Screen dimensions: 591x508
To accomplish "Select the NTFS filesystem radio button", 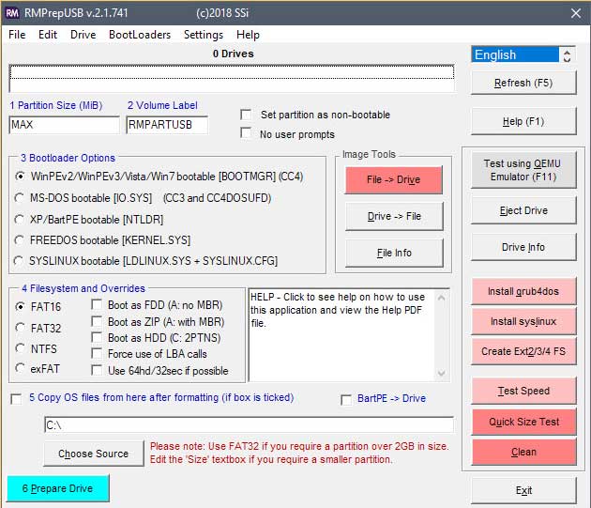I will pyautogui.click(x=22, y=347).
